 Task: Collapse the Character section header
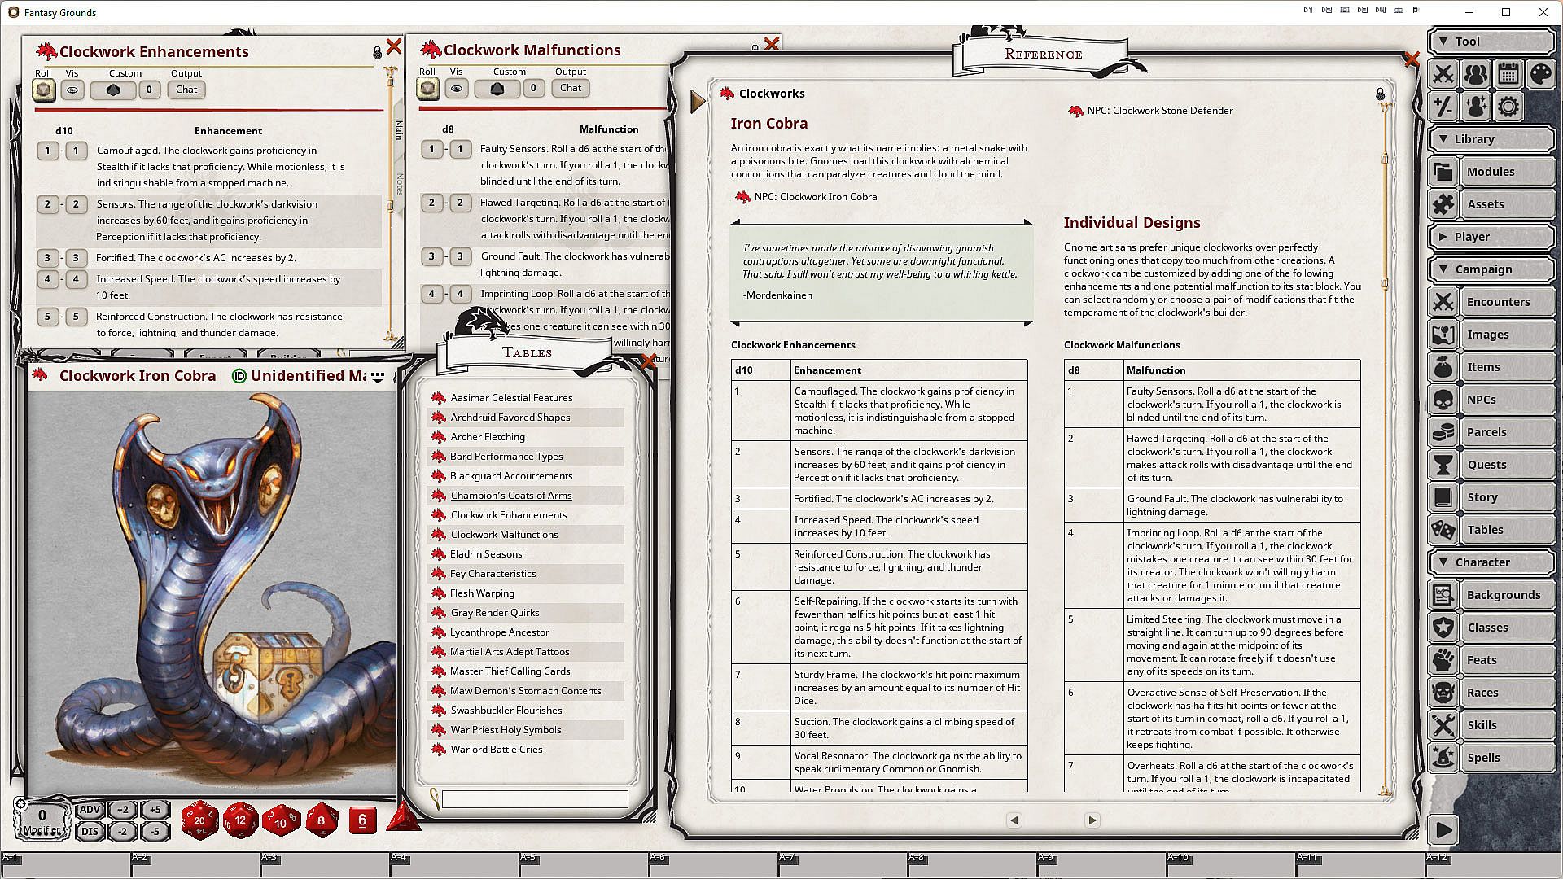coord(1491,562)
